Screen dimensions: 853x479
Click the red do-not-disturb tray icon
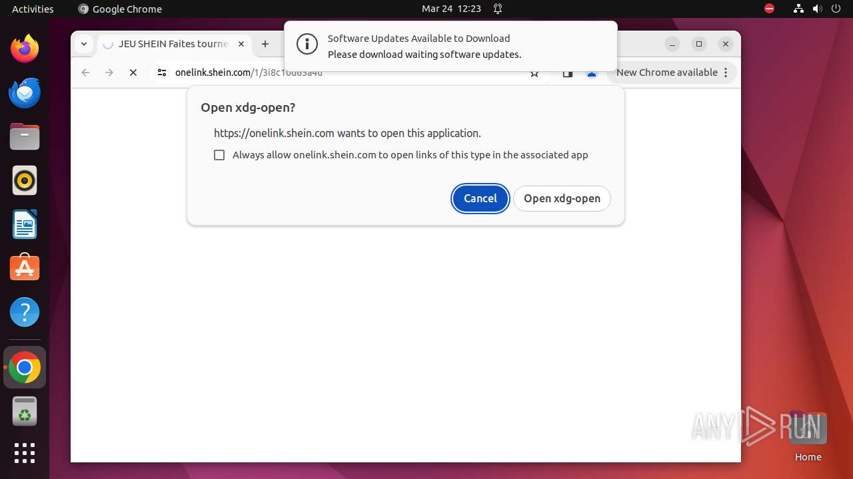pos(769,9)
